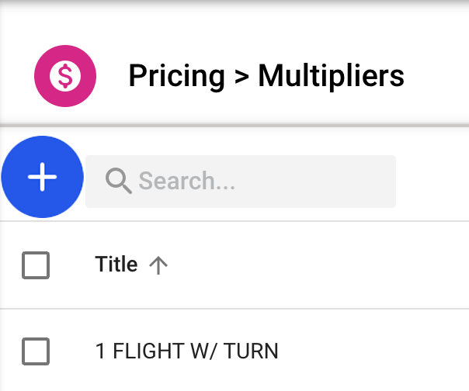Click the Pricing > Multipliers page heading

coord(266,76)
